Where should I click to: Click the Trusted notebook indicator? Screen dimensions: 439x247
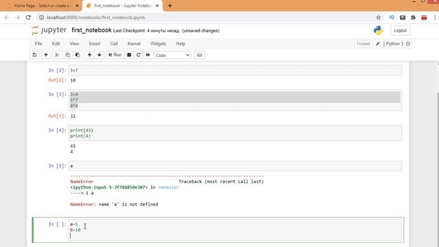pyautogui.click(x=363, y=44)
